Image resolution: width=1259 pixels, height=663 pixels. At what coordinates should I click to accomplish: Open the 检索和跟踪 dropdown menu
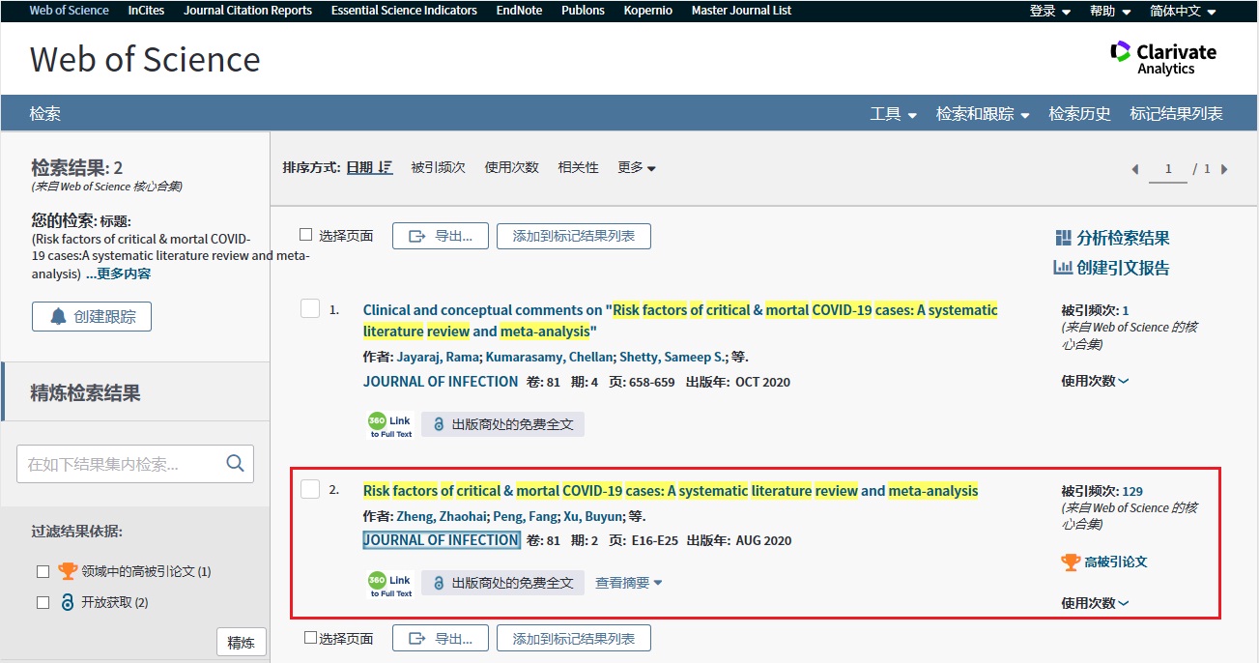(983, 114)
